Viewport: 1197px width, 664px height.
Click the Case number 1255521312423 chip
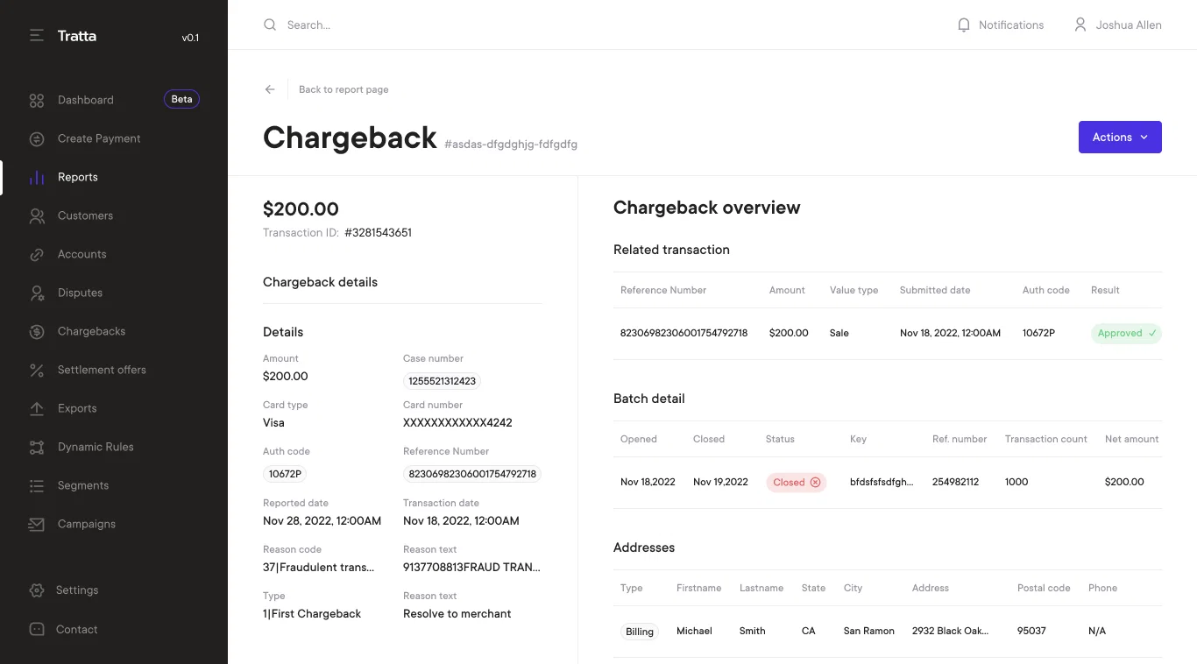click(x=443, y=381)
